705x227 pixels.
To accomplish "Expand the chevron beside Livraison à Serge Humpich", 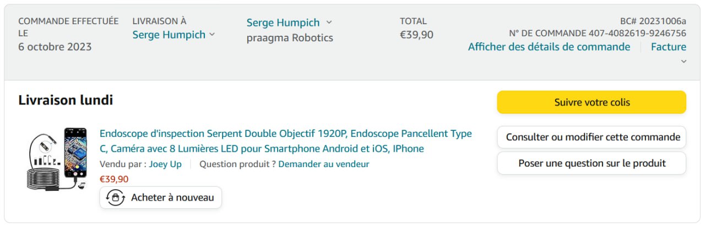I will click(x=212, y=35).
